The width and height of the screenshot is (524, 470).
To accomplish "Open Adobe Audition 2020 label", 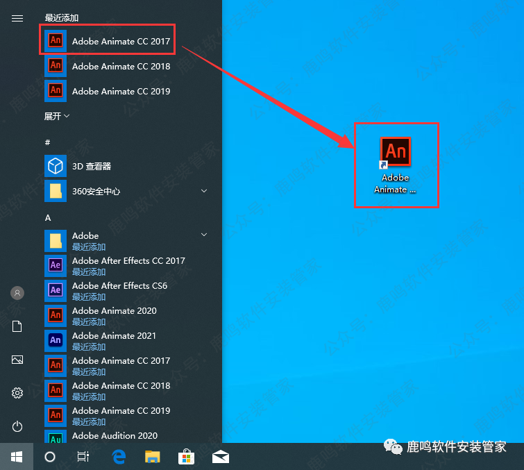I will click(115, 435).
